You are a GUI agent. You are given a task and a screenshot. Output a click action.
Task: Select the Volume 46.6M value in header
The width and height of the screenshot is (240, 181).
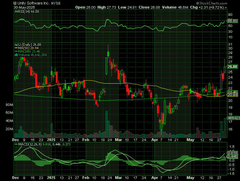tap(175, 7)
